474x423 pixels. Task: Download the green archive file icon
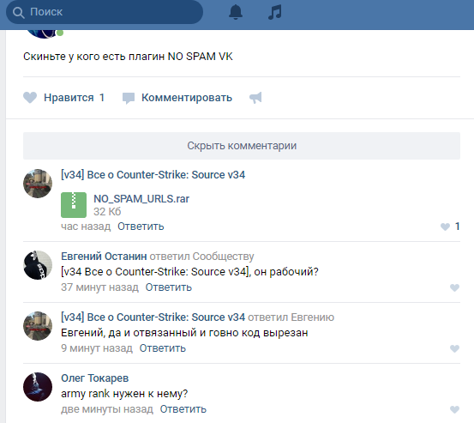click(x=74, y=205)
